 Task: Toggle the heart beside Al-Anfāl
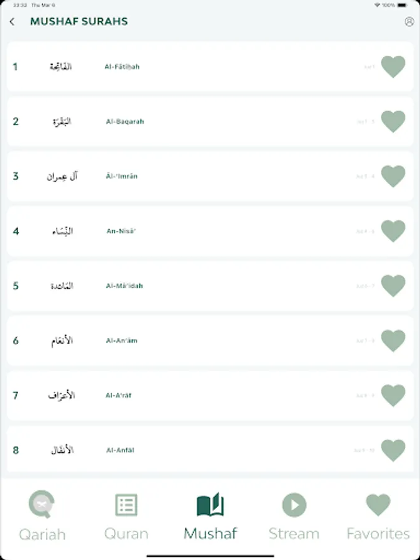[393, 450]
